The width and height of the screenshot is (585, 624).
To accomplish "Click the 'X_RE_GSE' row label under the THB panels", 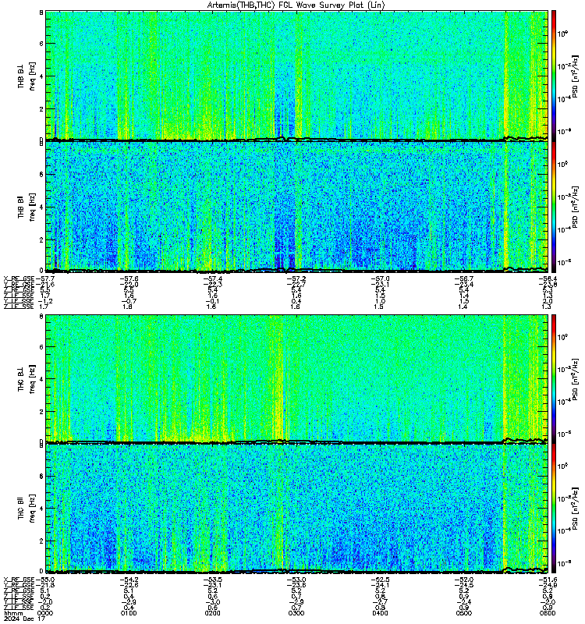I will tap(19, 278).
